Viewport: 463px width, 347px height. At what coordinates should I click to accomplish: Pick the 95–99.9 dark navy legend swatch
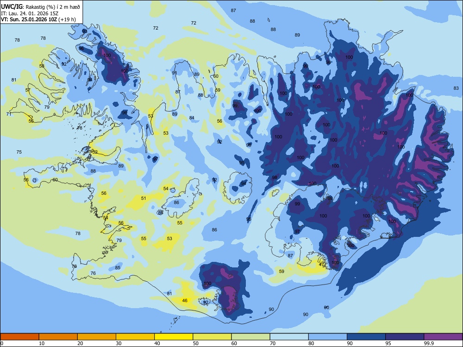pos(405,337)
